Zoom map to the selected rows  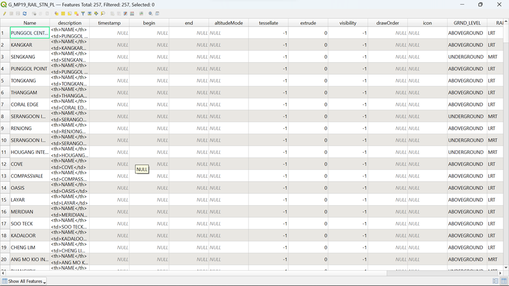point(103,14)
